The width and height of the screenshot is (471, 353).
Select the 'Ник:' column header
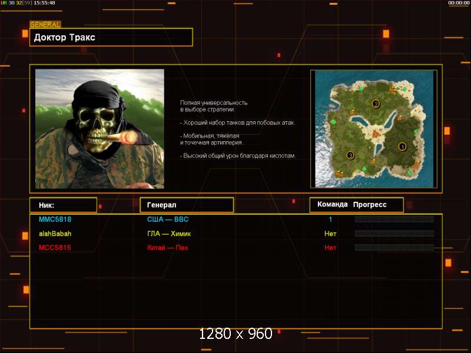tap(64, 205)
